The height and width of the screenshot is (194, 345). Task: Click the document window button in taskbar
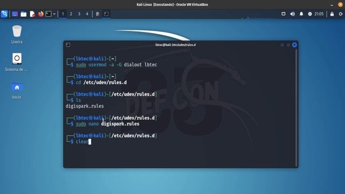click(x=98, y=14)
